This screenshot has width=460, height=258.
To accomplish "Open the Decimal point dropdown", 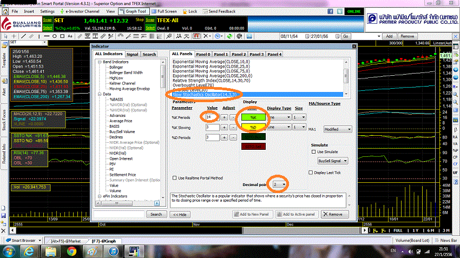I will (x=279, y=184).
